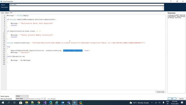The width and height of the screenshot is (186, 105).
Task: Open Notepad++ from taskbar
Action: click(x=33, y=102)
